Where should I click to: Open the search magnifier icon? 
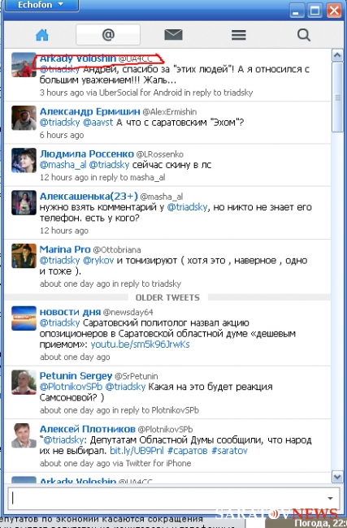pyautogui.click(x=304, y=35)
